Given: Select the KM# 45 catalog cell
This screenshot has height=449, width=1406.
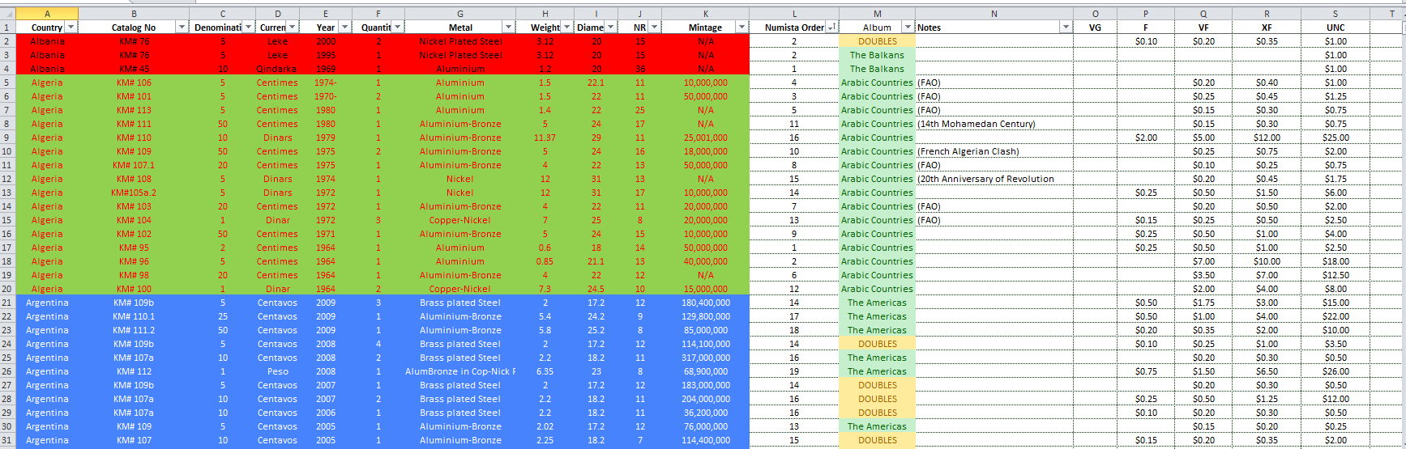Looking at the screenshot, I should pos(134,69).
